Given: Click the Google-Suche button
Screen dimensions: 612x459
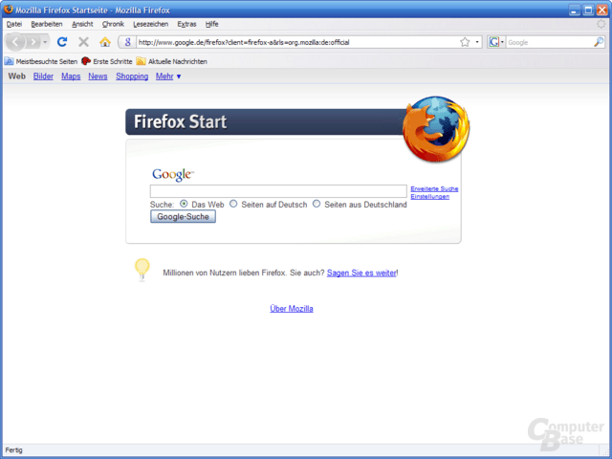Looking at the screenshot, I should tap(183, 217).
